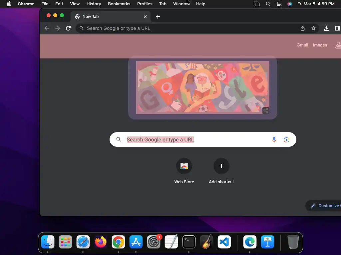Toggle the Chrome side panel icon
Image resolution: width=341 pixels, height=255 pixels.
point(337,28)
